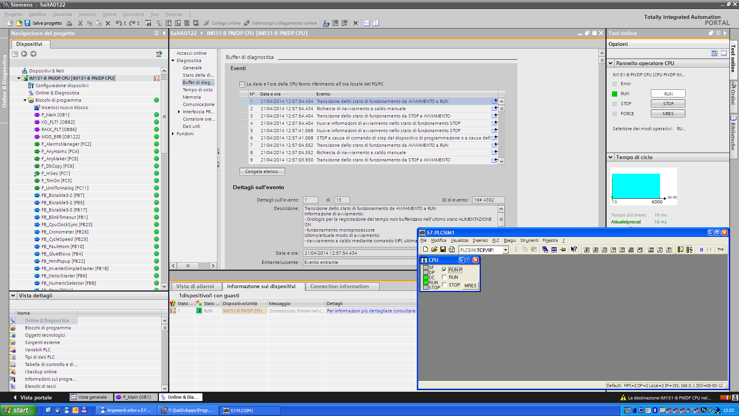
Task: Switch to the Connection information tab
Action: click(x=339, y=286)
